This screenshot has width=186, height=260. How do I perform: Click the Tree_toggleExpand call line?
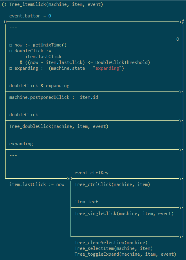125,254
